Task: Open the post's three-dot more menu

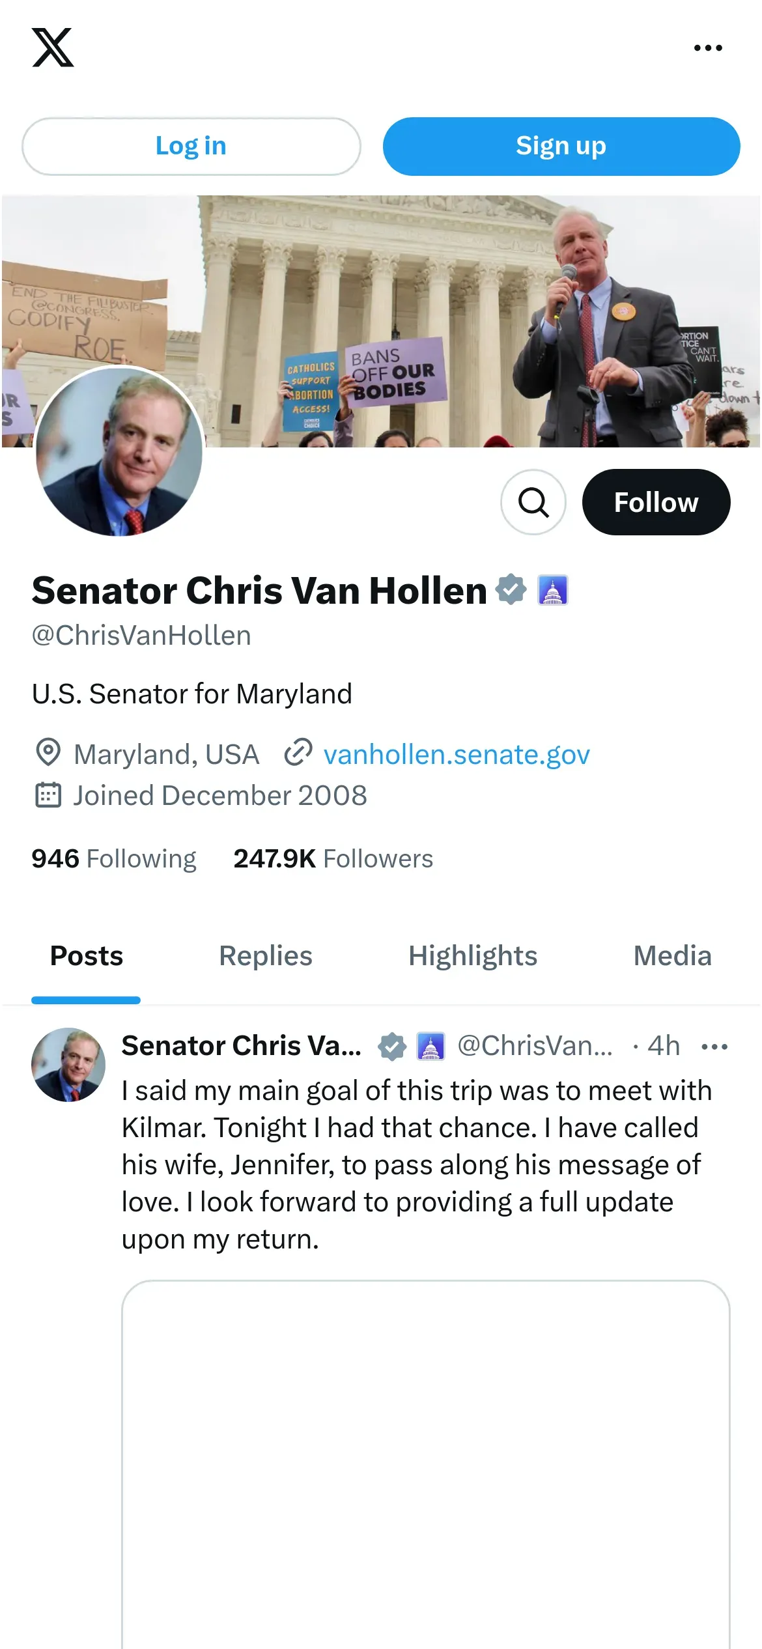Action: [714, 1047]
